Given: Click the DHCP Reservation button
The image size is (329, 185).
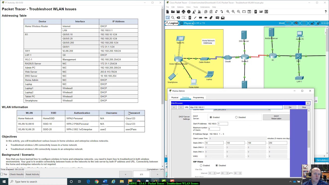Looking at the screenshot, I should (x=276, y=117).
